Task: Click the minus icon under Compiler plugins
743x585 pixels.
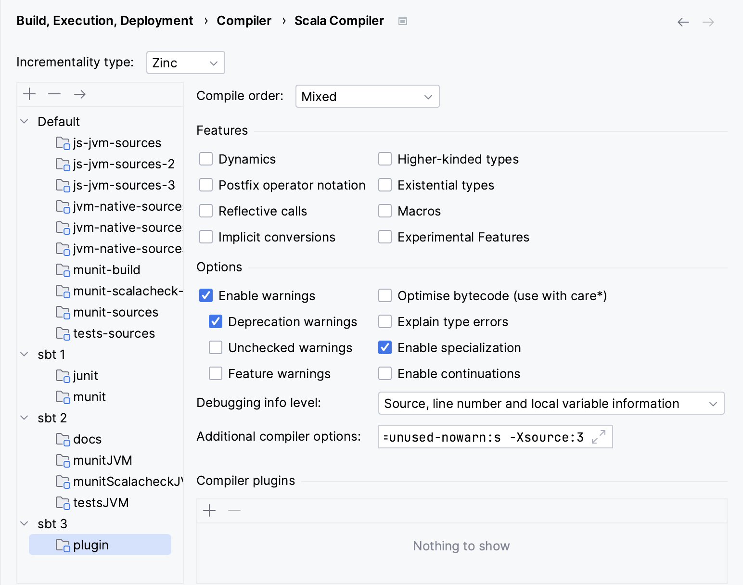Action: 234,510
